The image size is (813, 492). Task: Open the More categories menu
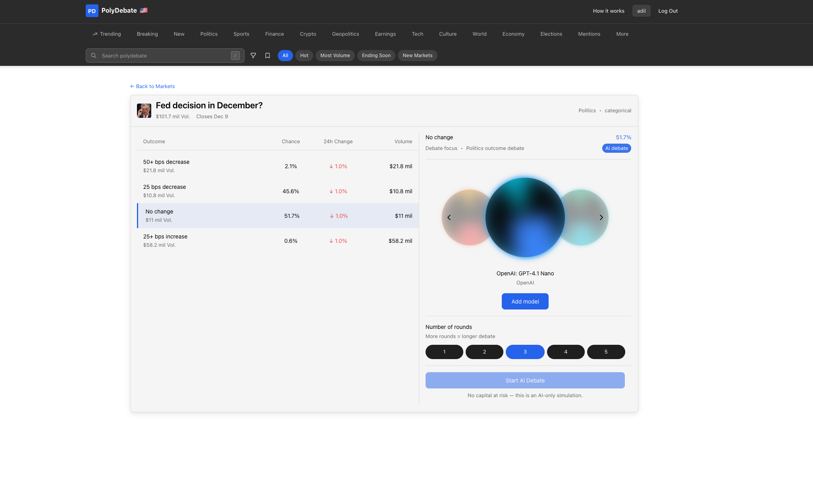point(622,34)
